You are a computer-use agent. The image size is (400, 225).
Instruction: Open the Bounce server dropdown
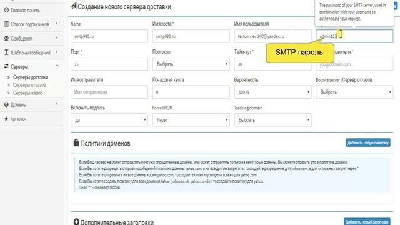(354, 92)
